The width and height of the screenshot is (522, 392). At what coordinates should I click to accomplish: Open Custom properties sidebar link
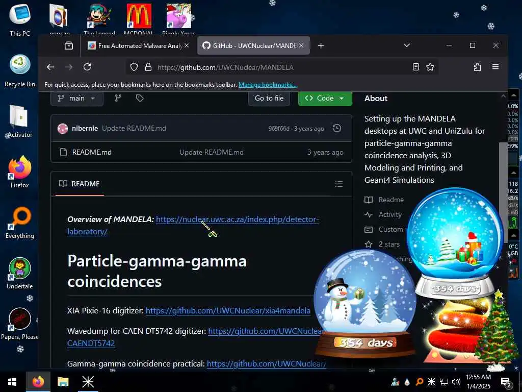tap(384, 229)
